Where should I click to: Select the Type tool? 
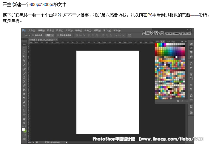tap(24, 106)
